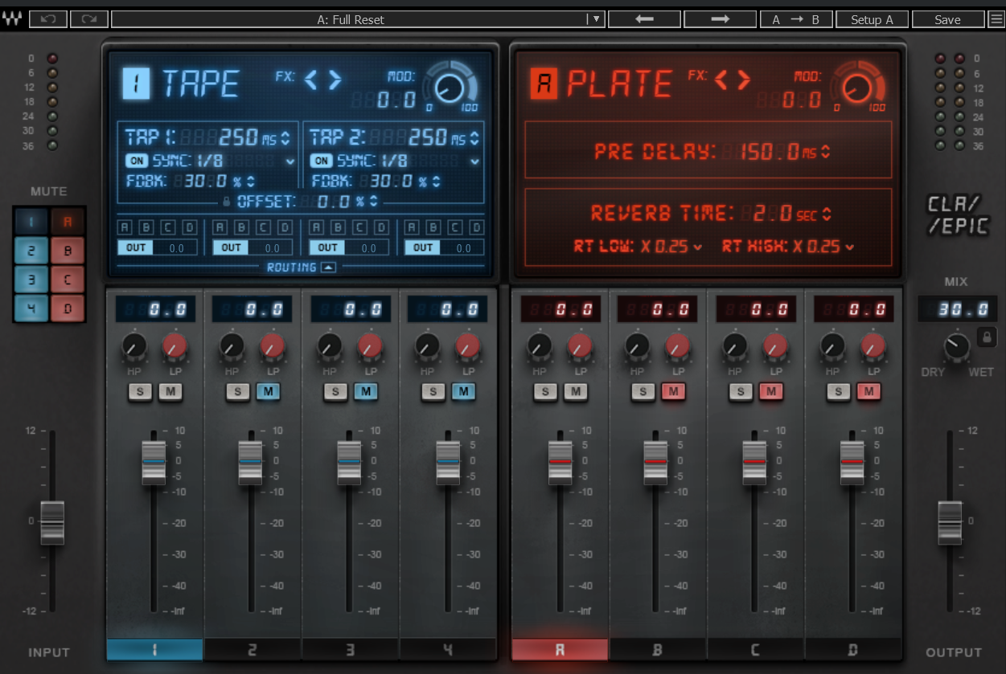Image resolution: width=1006 pixels, height=674 pixels.
Task: Redo the change with the redo arrow
Action: click(x=88, y=19)
